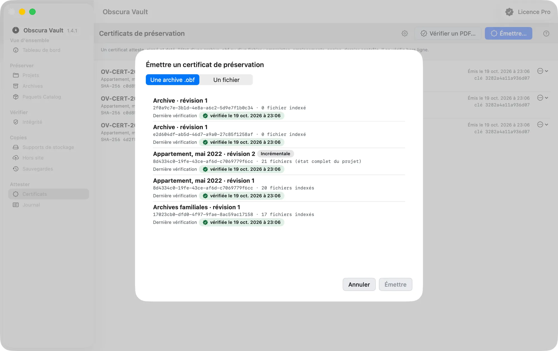558x351 pixels.
Task: Click the green zoom window button
Action: coord(32,12)
